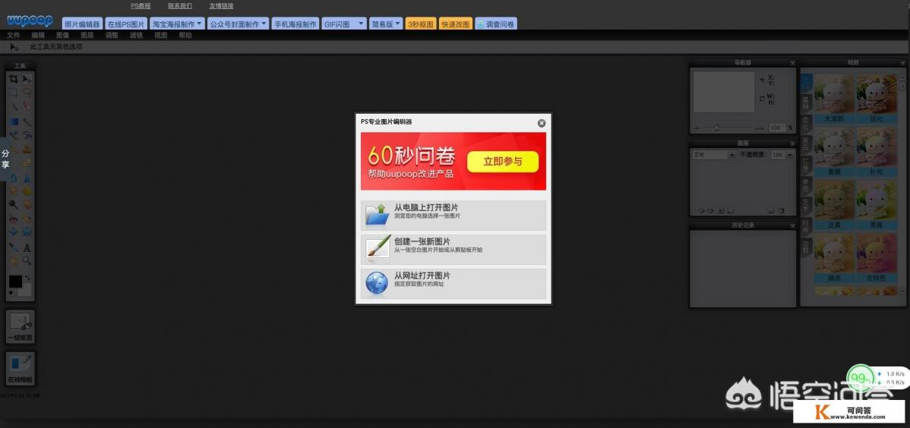Viewport: 910px width, 428px height.
Task: Click the 快速改图 button
Action: (455, 24)
